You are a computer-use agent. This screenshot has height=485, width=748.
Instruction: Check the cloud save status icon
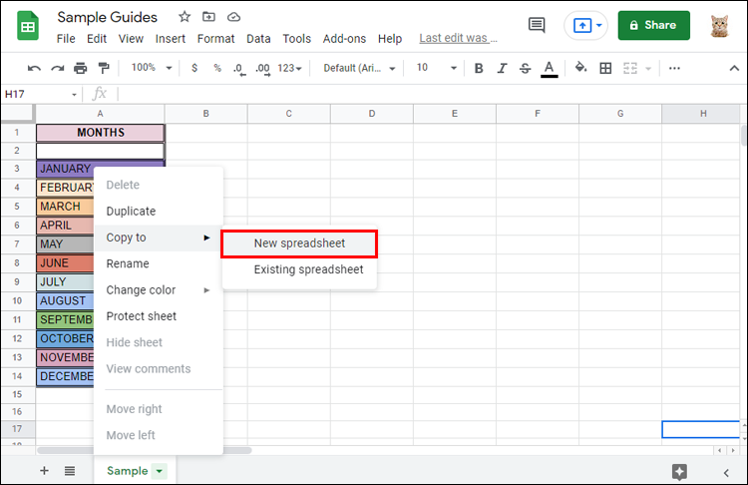click(x=233, y=17)
